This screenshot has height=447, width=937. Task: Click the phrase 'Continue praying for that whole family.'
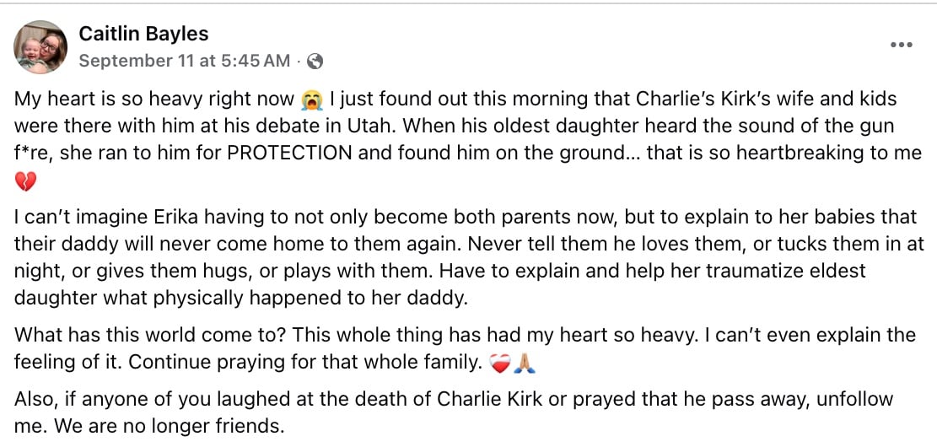[x=304, y=363]
